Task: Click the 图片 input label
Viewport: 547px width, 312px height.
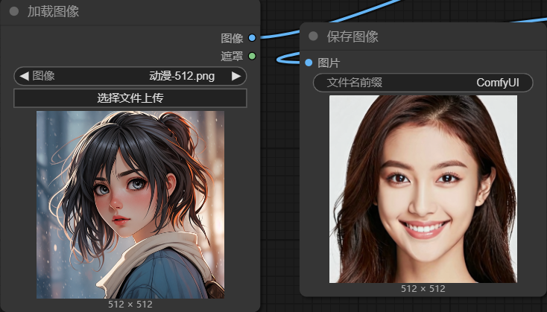Action: pos(329,63)
